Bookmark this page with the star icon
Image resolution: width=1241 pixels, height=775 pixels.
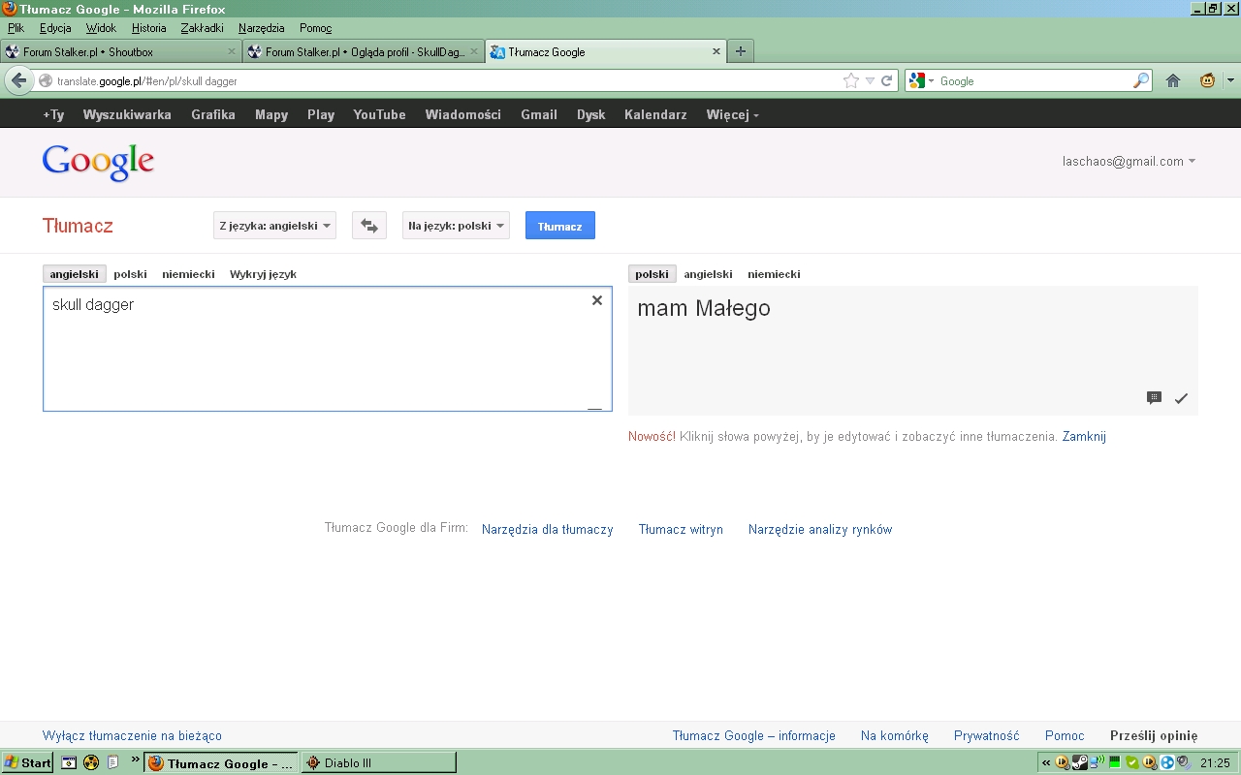coord(851,81)
